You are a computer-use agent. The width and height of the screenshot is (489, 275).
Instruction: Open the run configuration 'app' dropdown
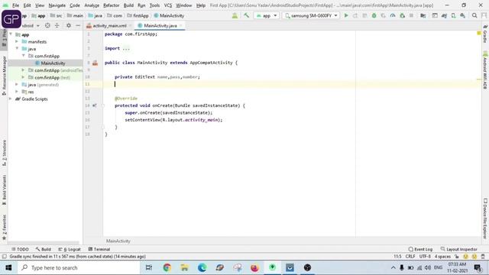click(267, 15)
